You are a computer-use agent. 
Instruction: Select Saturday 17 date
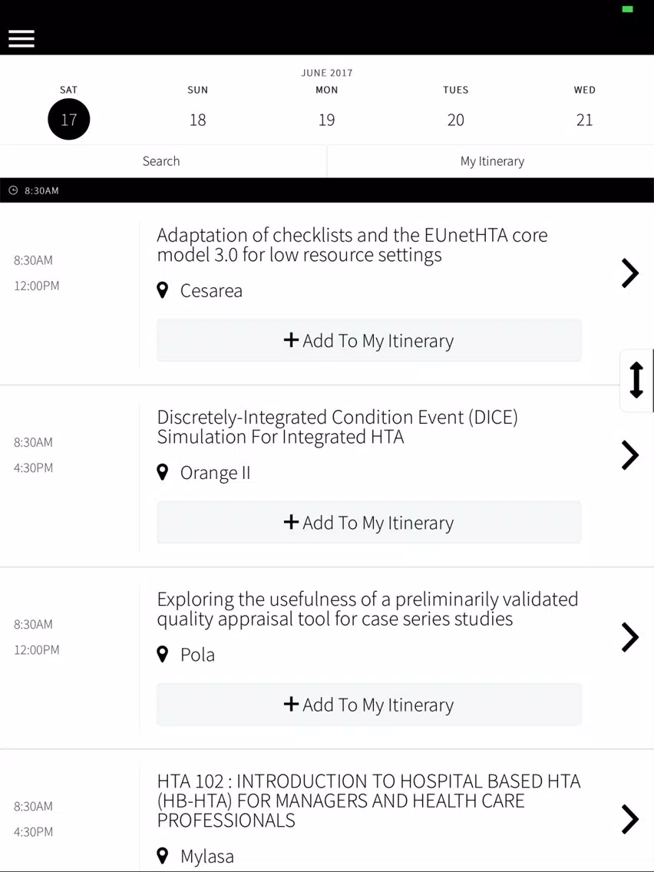[68, 119]
